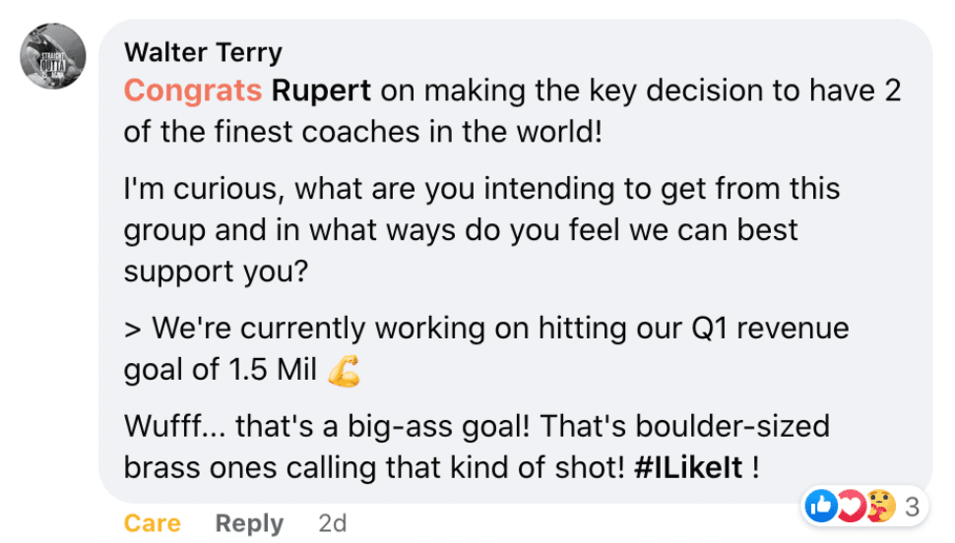This screenshot has height=543, width=955.
Task: Open the mentioned Rupert profile
Action: pyautogui.click(x=321, y=90)
